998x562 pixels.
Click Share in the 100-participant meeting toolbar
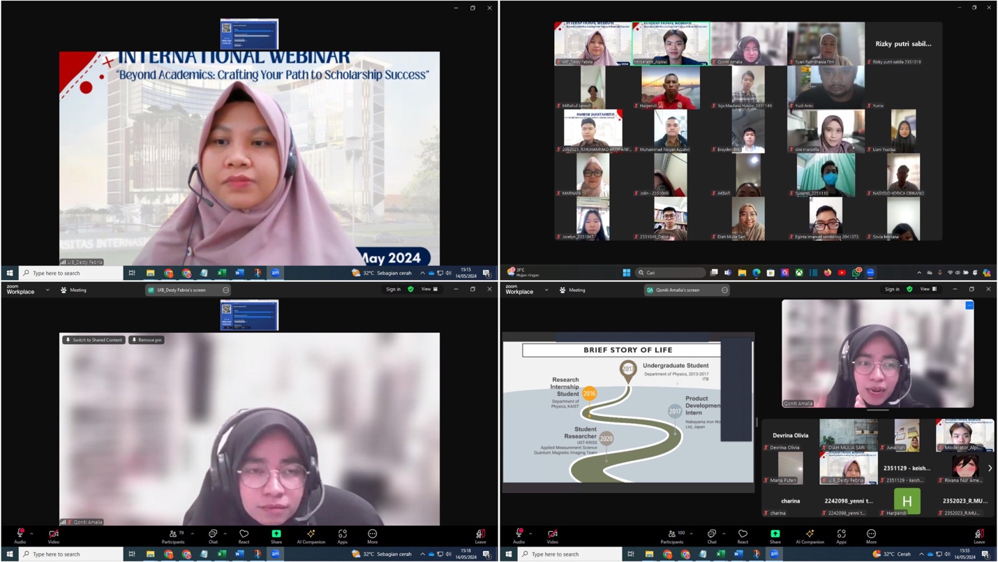(775, 535)
